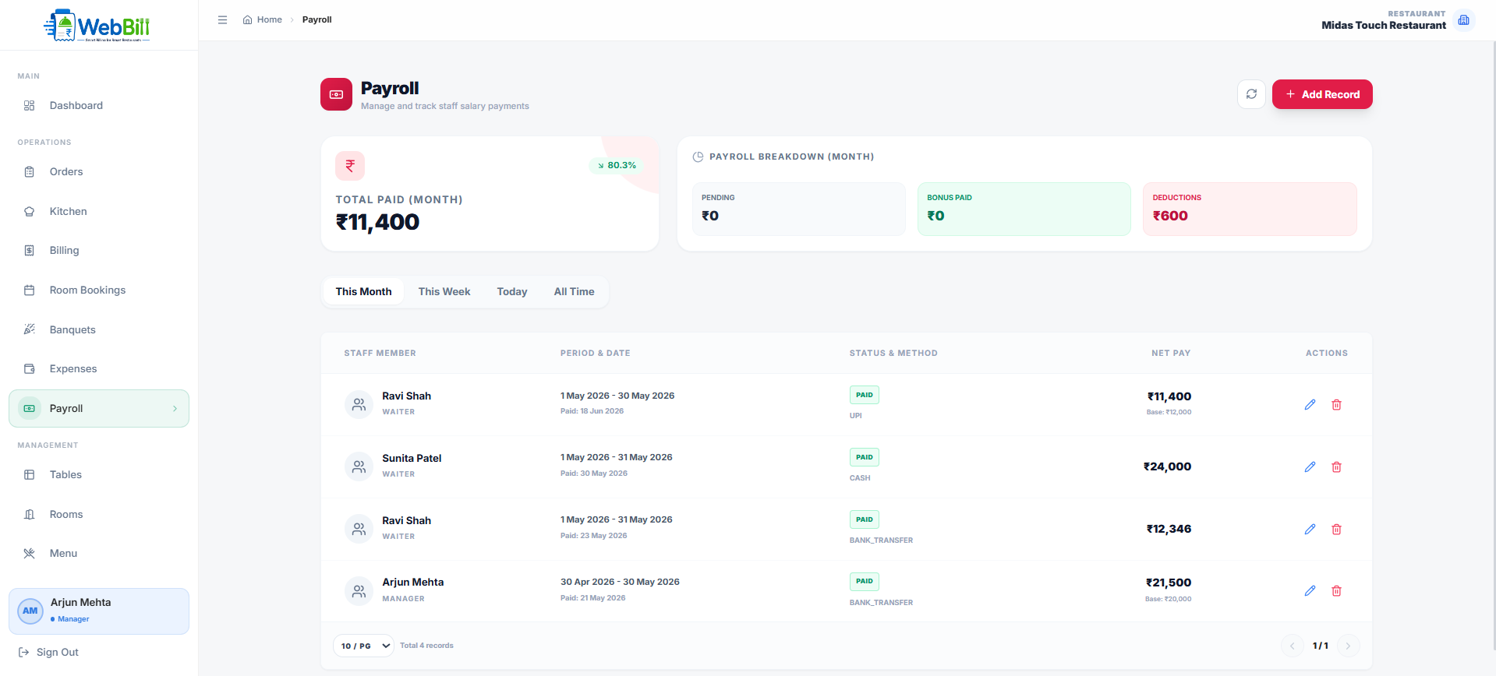Image resolution: width=1496 pixels, height=676 pixels.
Task: Click the pencil icon for Ravi Shah ₹11,400
Action: click(x=1310, y=405)
